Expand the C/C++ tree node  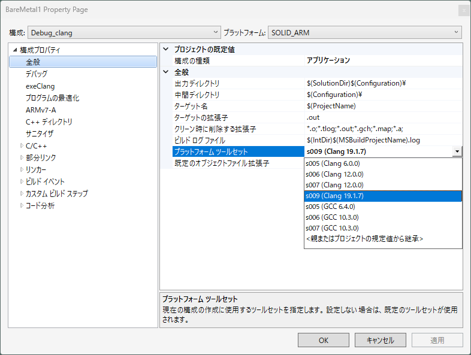22,145
